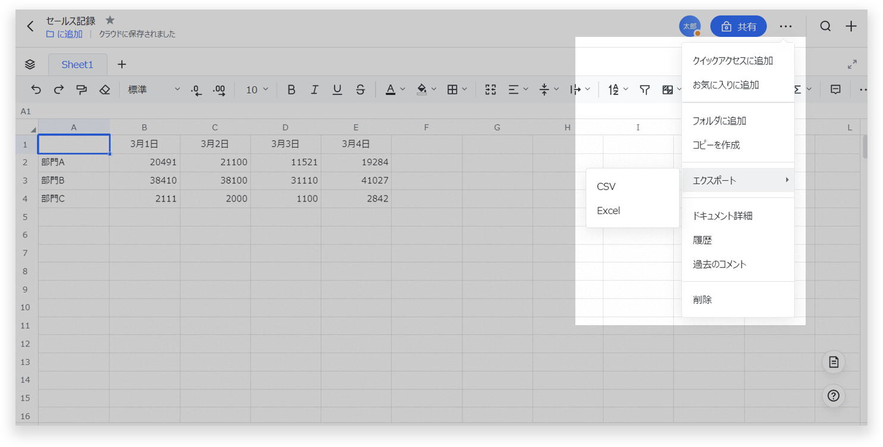Open the font size 10 dropdown
This screenshot has width=883, height=447.
257,90
